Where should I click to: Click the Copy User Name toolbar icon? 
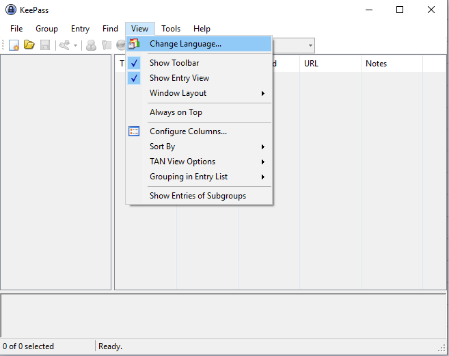tap(91, 45)
